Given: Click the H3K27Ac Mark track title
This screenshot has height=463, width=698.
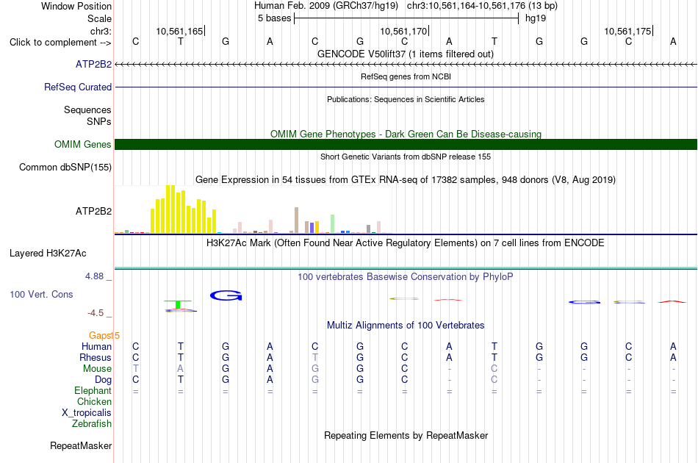Looking at the screenshot, I should point(406,243).
